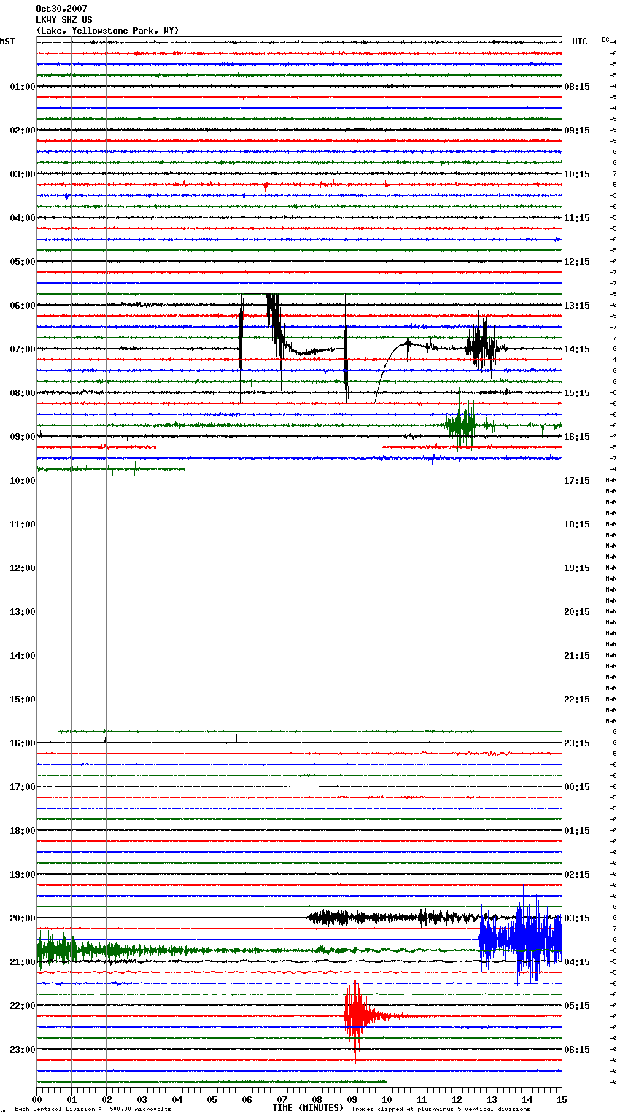Click the 00:15 UTC time label
The width and height of the screenshot is (620, 1119).
point(577,787)
